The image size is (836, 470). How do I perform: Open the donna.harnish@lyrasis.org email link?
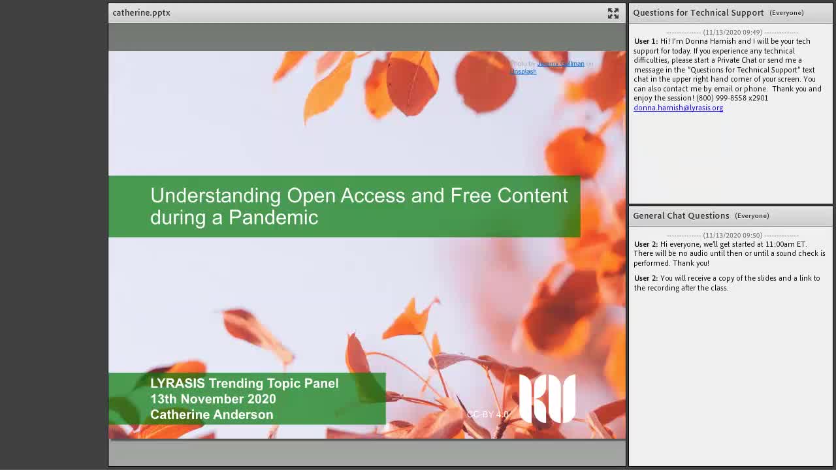(x=678, y=108)
